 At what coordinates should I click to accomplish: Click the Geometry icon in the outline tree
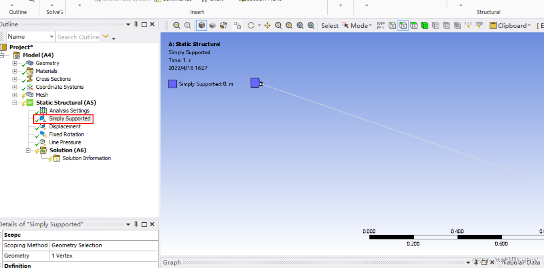pyautogui.click(x=30, y=63)
